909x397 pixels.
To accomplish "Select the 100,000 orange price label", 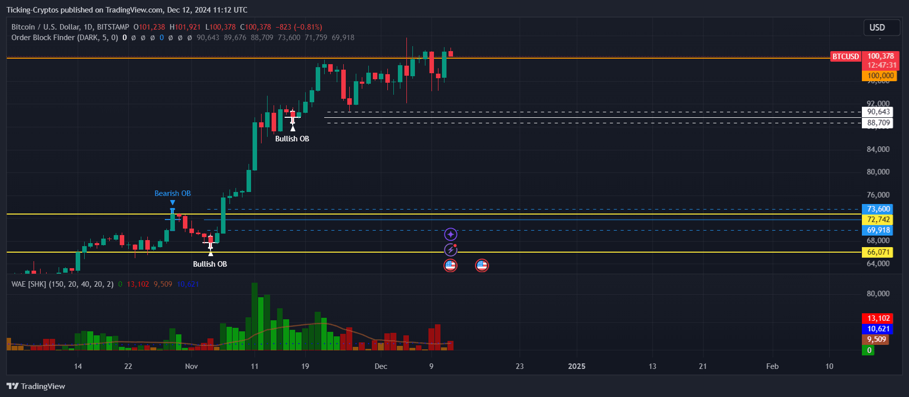I will (x=880, y=76).
